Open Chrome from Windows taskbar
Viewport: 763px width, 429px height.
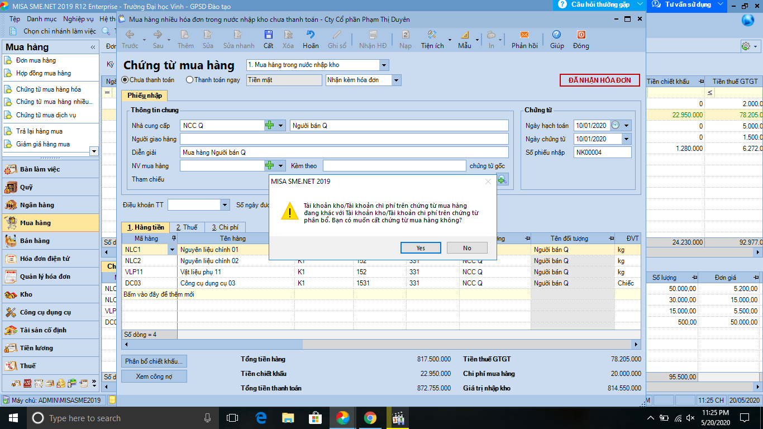[x=370, y=418]
